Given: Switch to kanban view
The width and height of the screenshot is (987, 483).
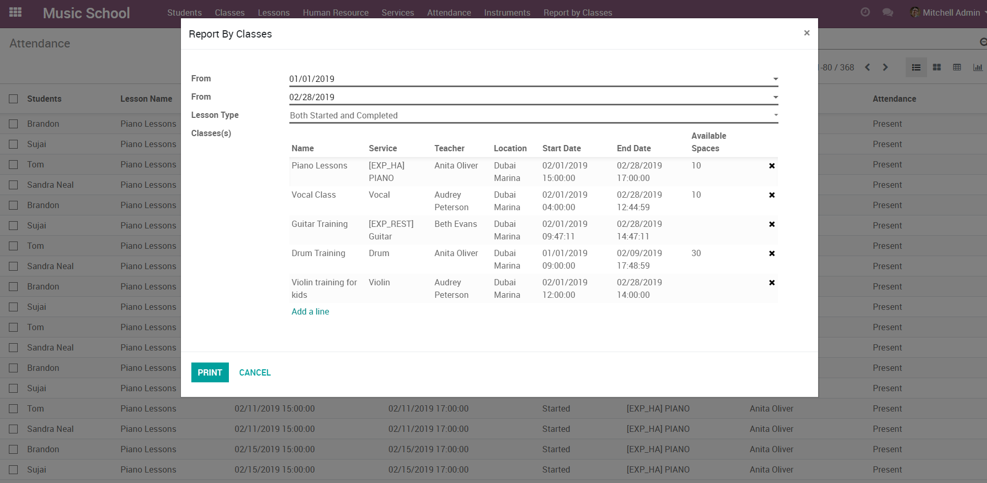Looking at the screenshot, I should tap(936, 67).
